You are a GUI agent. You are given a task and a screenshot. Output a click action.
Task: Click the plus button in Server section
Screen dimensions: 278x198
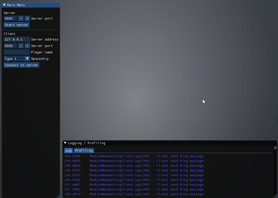point(27,18)
